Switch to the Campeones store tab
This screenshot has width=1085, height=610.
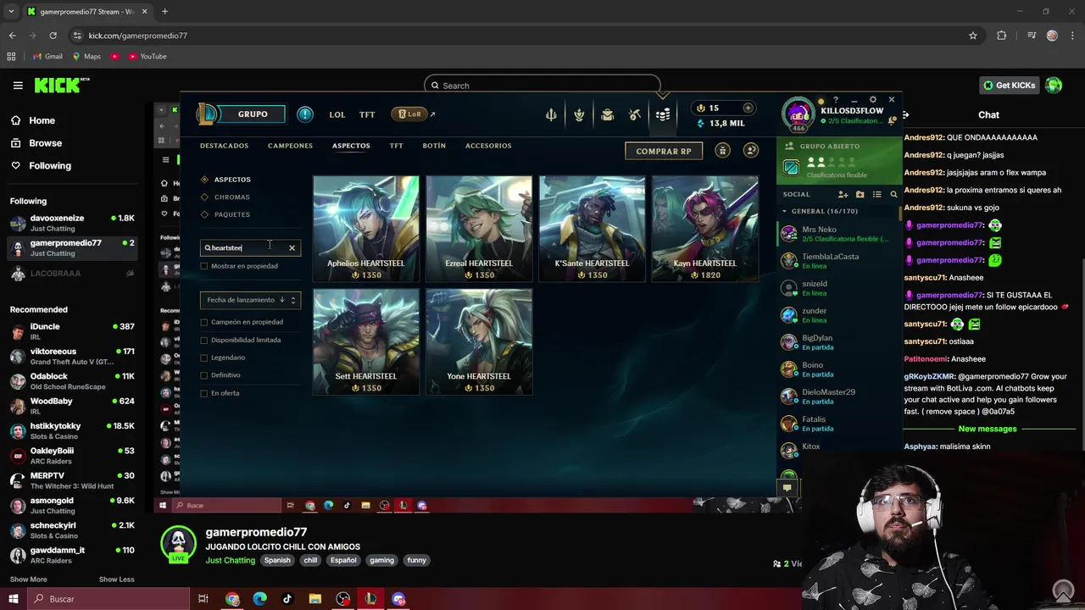[x=290, y=146]
